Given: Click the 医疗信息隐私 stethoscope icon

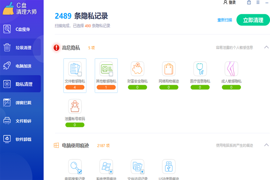Looking at the screenshot, I should point(200,69).
